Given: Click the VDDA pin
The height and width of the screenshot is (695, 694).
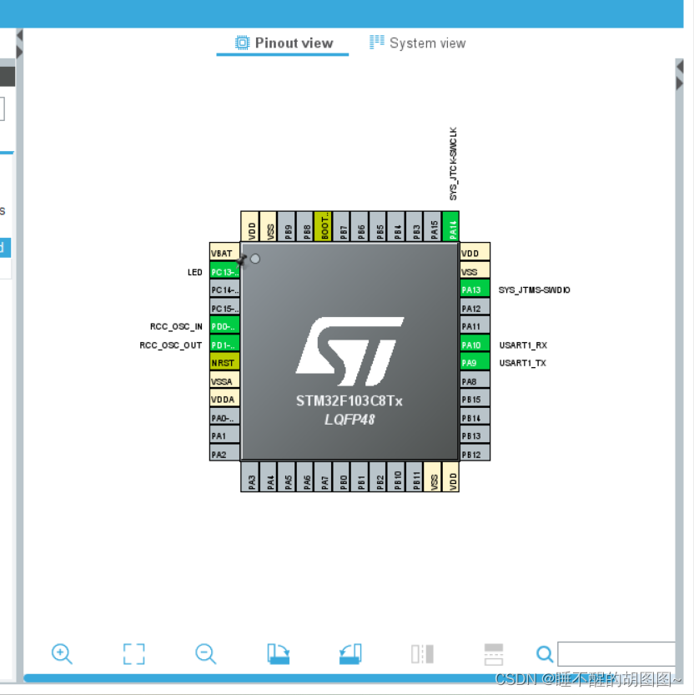Looking at the screenshot, I should click(x=224, y=399).
